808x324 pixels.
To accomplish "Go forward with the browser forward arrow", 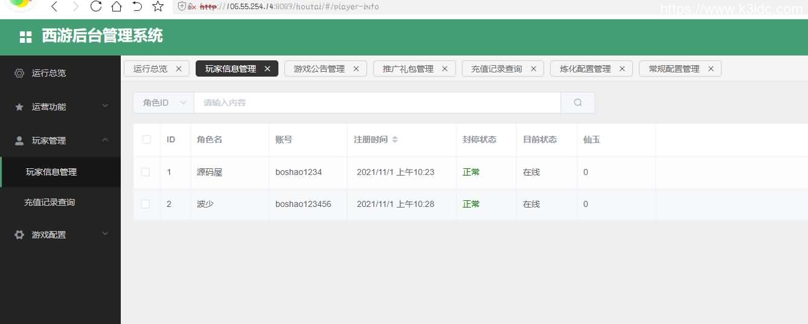I will click(75, 7).
